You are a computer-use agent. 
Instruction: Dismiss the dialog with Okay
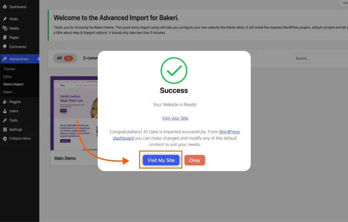tap(194, 160)
